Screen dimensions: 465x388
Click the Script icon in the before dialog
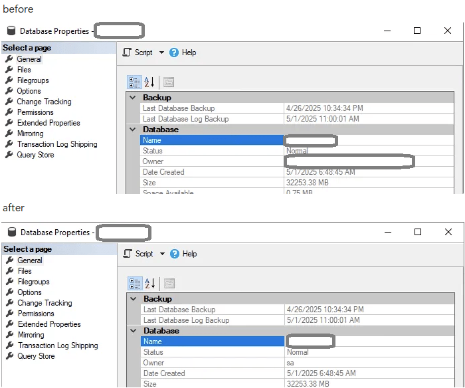click(127, 52)
